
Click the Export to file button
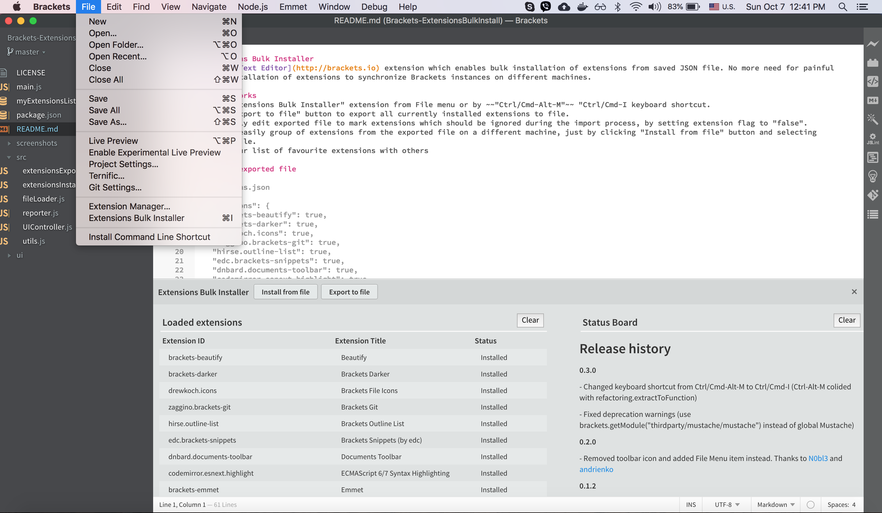pyautogui.click(x=349, y=292)
